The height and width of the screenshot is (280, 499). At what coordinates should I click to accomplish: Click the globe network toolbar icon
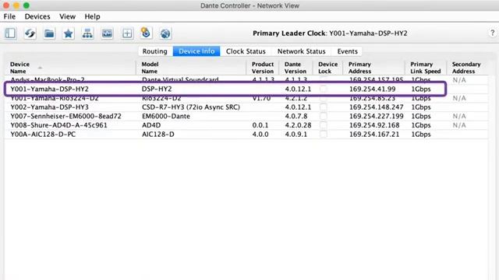pos(165,33)
